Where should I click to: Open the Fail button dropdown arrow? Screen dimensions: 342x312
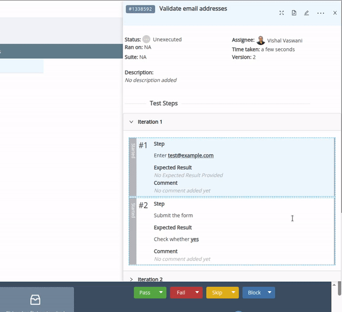pos(197,293)
